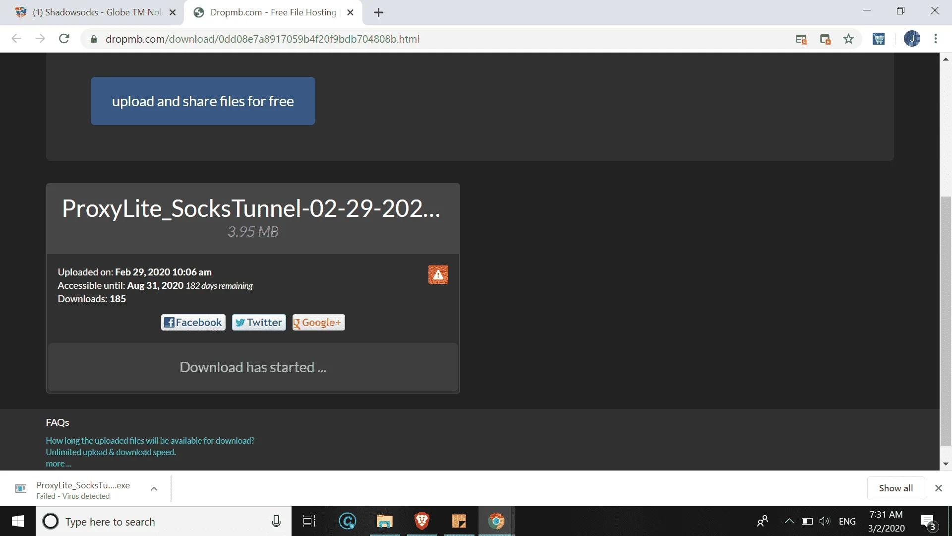Click the Downloads: 185 text
This screenshot has height=536, width=952.
[x=92, y=299]
